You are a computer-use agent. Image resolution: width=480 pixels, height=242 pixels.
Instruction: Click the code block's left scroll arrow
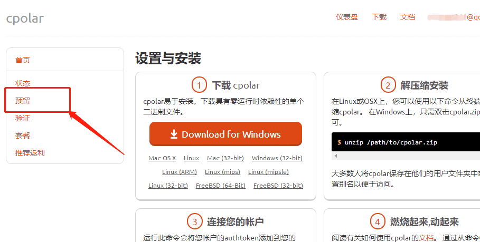[x=336, y=156]
